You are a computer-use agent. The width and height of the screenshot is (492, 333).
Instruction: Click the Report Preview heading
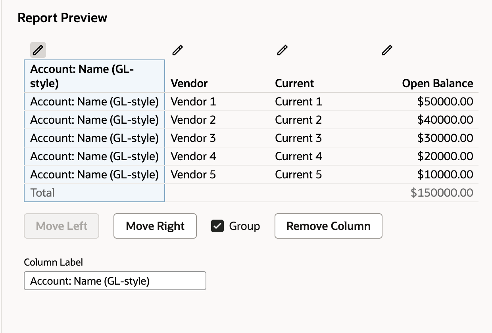point(62,18)
